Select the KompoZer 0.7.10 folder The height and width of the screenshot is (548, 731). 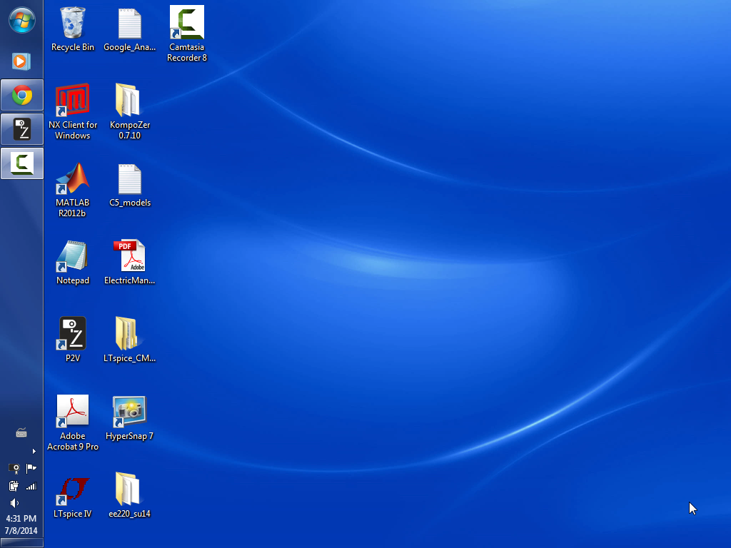tap(129, 111)
